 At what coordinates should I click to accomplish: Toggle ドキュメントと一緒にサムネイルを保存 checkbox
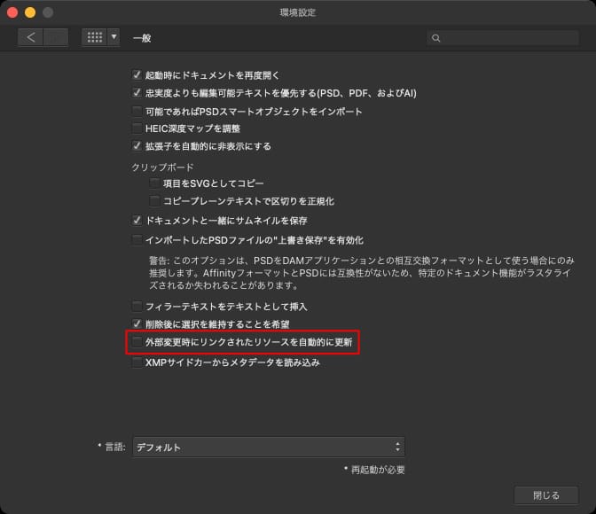[137, 220]
